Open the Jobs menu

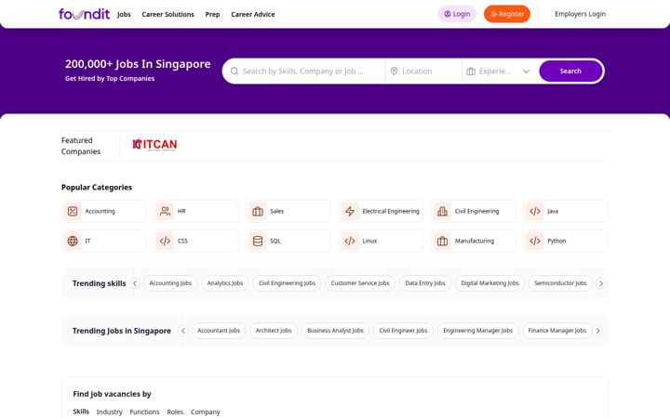(124, 14)
